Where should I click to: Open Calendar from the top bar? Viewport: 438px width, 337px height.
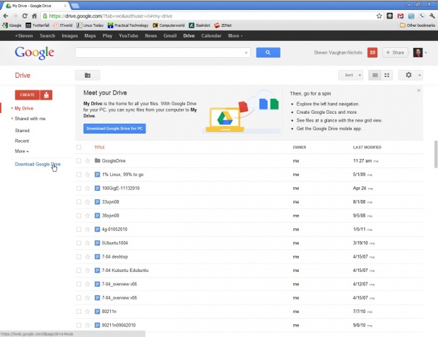(211, 36)
